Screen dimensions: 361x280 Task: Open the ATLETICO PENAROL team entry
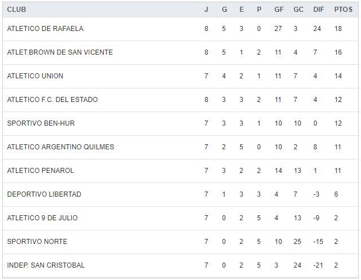(x=41, y=171)
